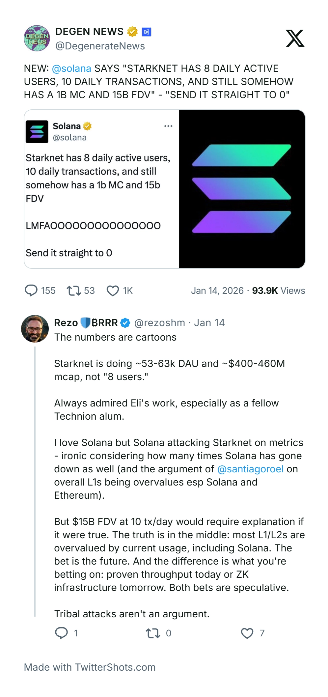Click the large Solana logo image
Image resolution: width=328 pixels, height=697 pixels.
[x=242, y=189]
